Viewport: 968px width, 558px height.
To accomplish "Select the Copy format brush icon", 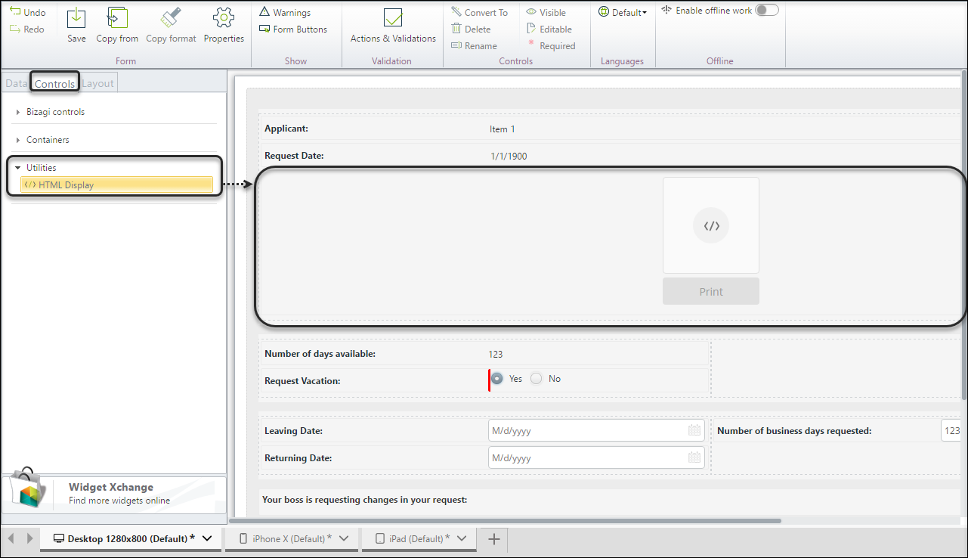I will [x=171, y=18].
